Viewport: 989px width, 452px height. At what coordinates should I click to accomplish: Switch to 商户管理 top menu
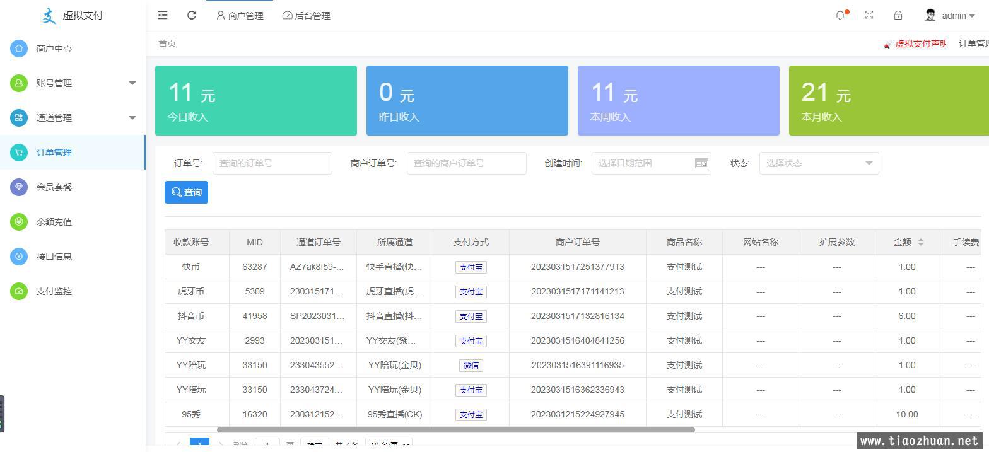tap(240, 16)
